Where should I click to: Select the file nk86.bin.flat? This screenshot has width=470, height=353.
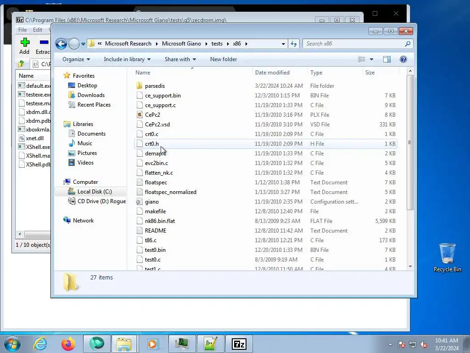point(160,221)
